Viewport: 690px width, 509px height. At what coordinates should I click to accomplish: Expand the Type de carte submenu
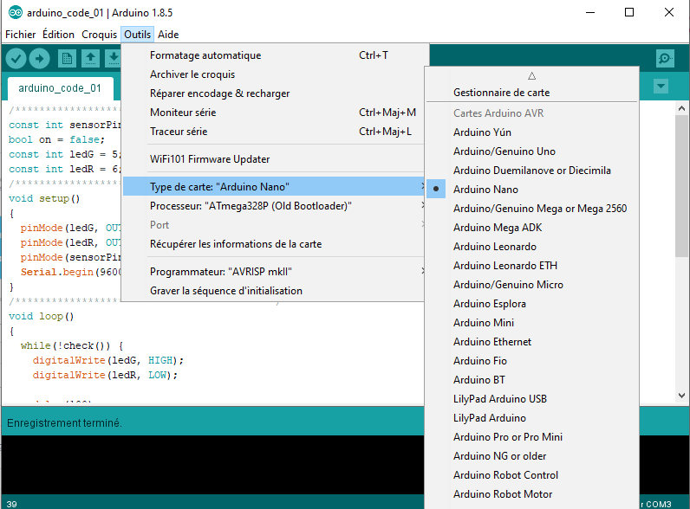click(x=273, y=187)
